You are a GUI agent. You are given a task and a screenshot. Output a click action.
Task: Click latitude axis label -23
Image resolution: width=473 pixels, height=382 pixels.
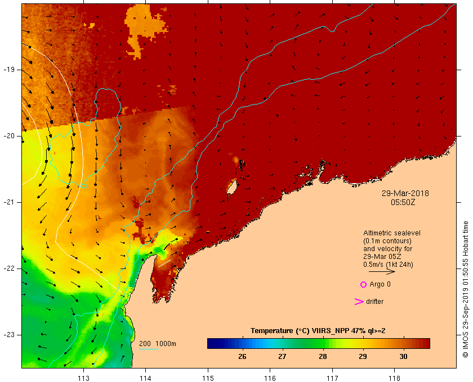[9, 335]
